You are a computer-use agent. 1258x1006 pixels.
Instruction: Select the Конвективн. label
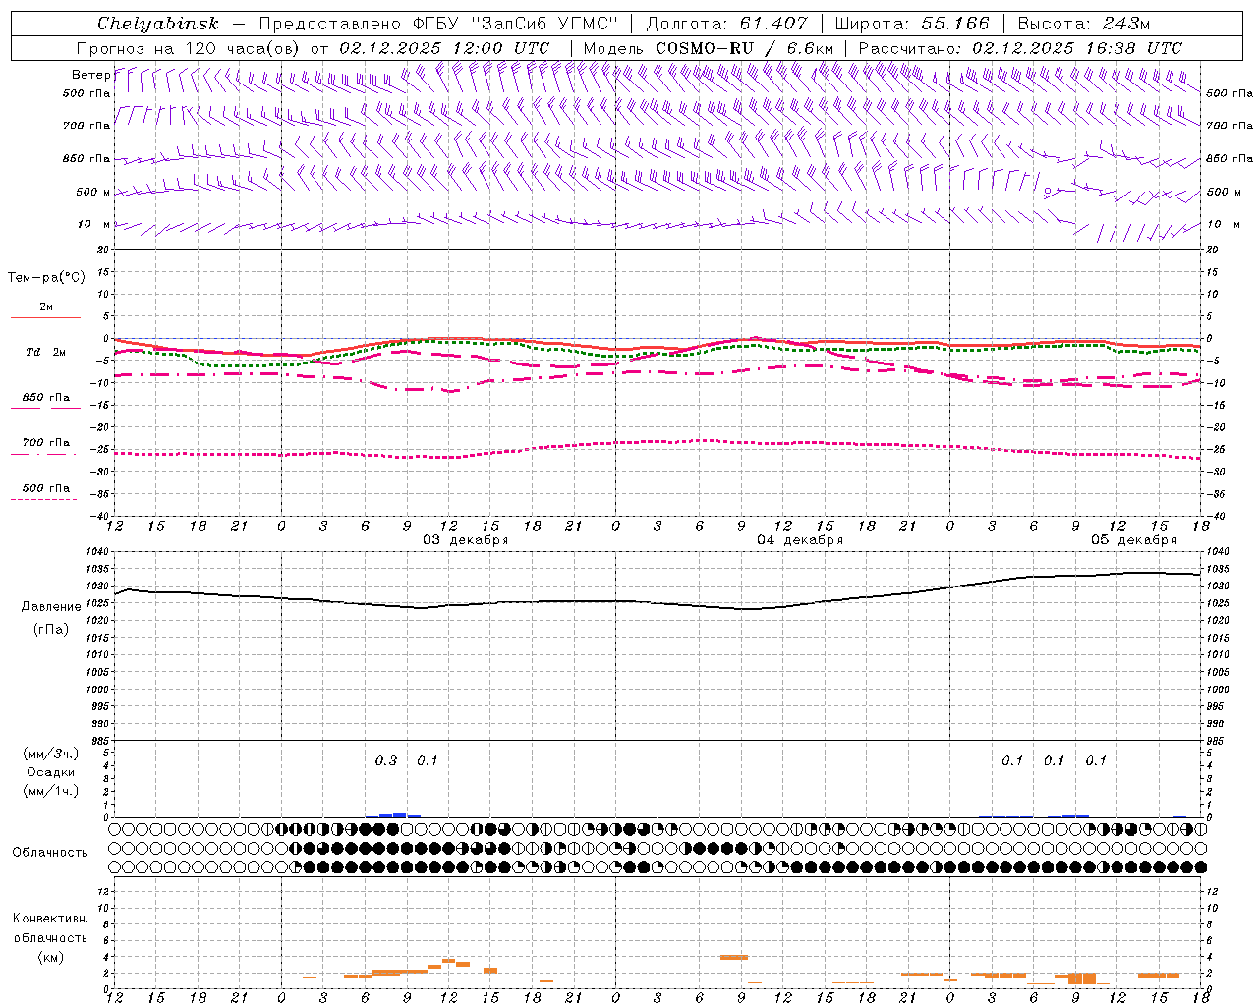coord(50,919)
